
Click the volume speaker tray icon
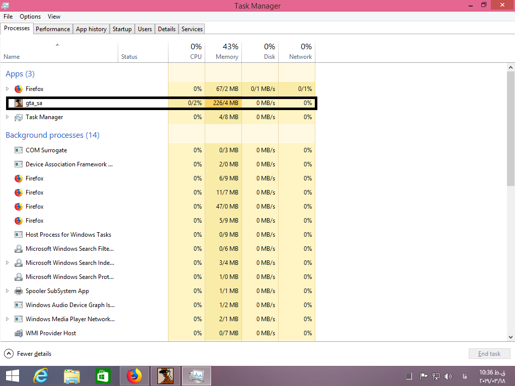(x=449, y=376)
